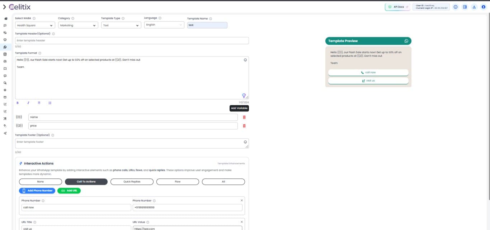The width and height of the screenshot is (490, 230).
Task: Click the Language help icon
Action: pyautogui.click(x=160, y=18)
